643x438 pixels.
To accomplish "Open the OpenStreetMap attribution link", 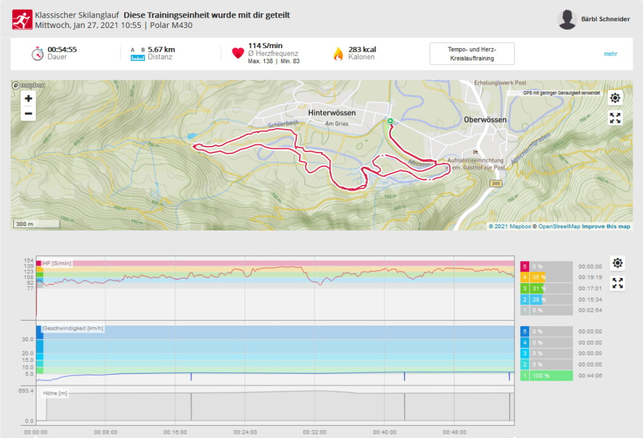I will (x=558, y=226).
